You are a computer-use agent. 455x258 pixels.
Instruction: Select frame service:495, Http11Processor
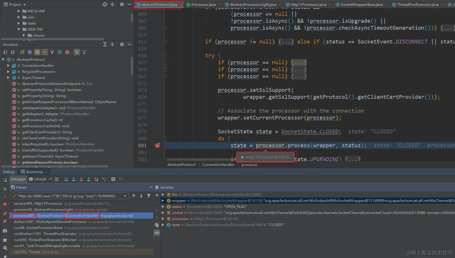pyautogui.click(x=81, y=203)
